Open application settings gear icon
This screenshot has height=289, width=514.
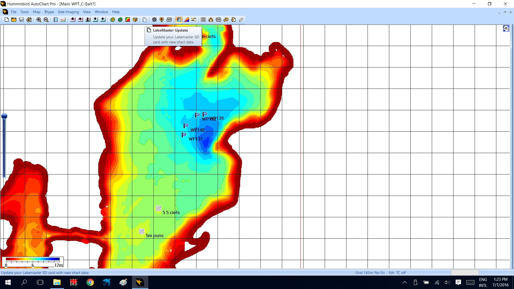tap(154, 20)
